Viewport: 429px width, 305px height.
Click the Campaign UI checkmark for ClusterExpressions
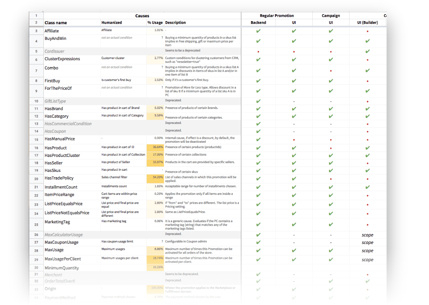(331, 59)
